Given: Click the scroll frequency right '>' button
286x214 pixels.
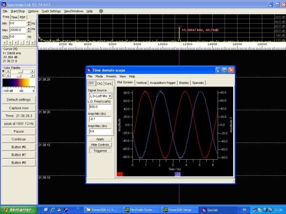Looking at the screenshot, I should click(10, 43).
